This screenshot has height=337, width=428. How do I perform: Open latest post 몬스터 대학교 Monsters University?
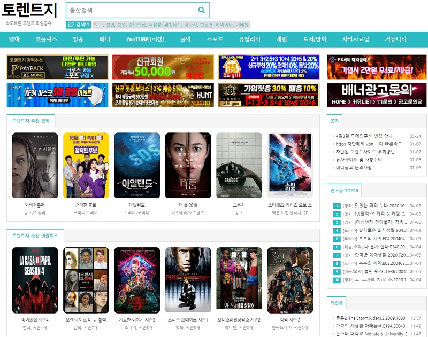[372, 334]
